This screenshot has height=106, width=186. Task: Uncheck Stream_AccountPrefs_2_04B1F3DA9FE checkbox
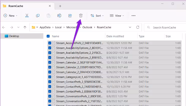tap(50, 43)
